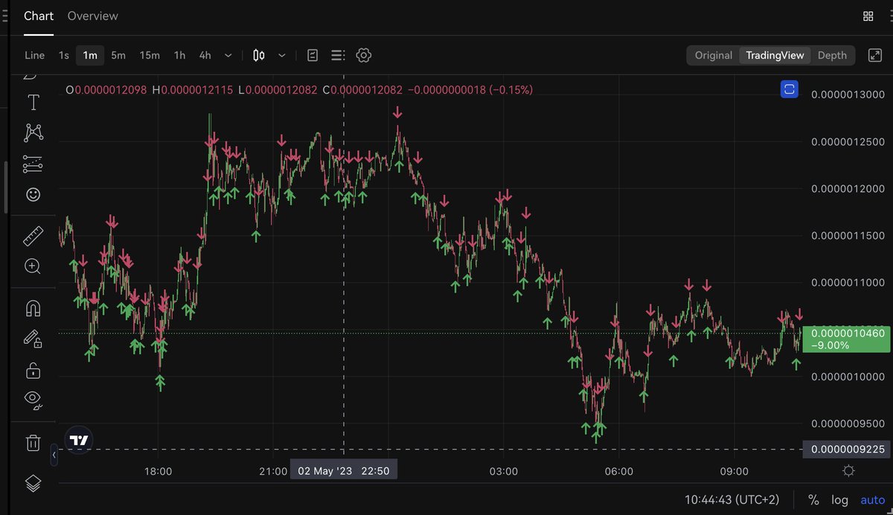
Task: Hide all drawings with eye icon
Action: tap(33, 399)
